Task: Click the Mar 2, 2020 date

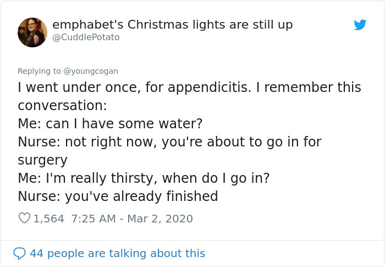Action: click(x=160, y=219)
